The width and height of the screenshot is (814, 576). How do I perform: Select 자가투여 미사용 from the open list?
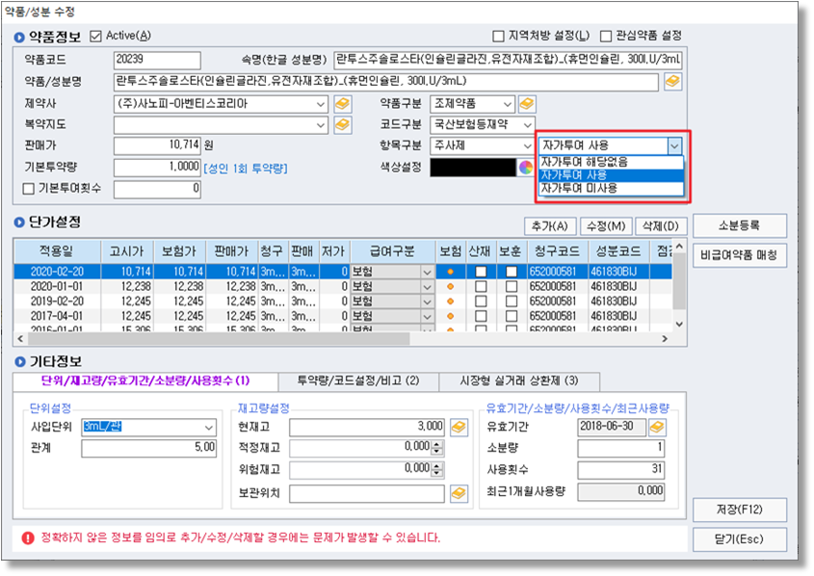click(x=579, y=189)
